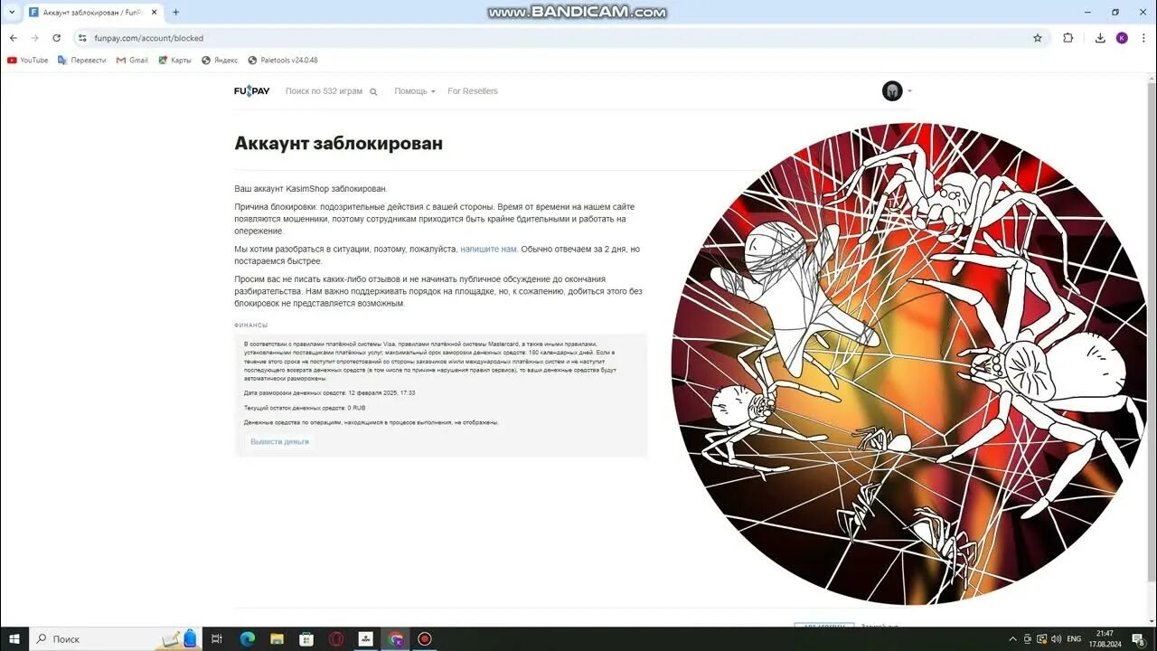Open the Яндекс bookmark
This screenshot has height=651, width=1157.
220,61
